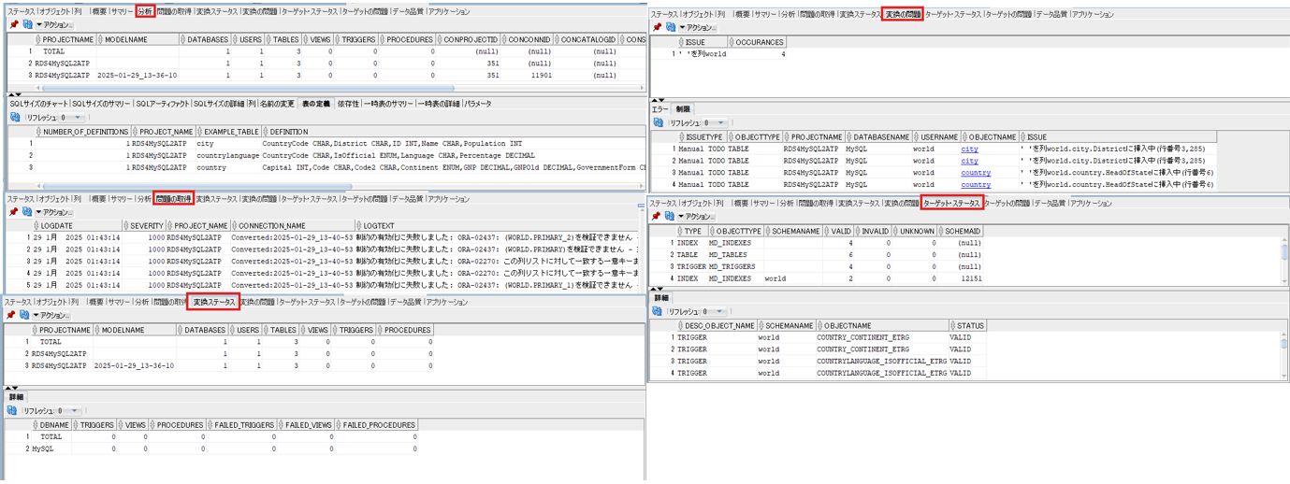Click sort icon on SCHEMAID column
1290x484 pixels.
coord(941,231)
